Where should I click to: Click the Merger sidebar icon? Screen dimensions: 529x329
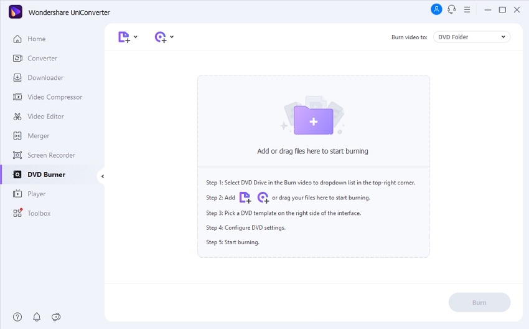click(x=17, y=136)
